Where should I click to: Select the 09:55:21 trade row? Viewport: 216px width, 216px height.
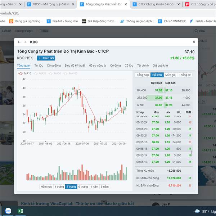pyautogui.click(x=164, y=136)
